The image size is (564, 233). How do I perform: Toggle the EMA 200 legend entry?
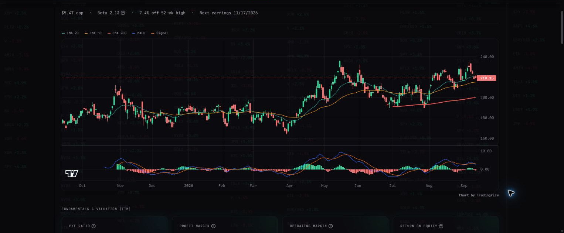coord(117,33)
